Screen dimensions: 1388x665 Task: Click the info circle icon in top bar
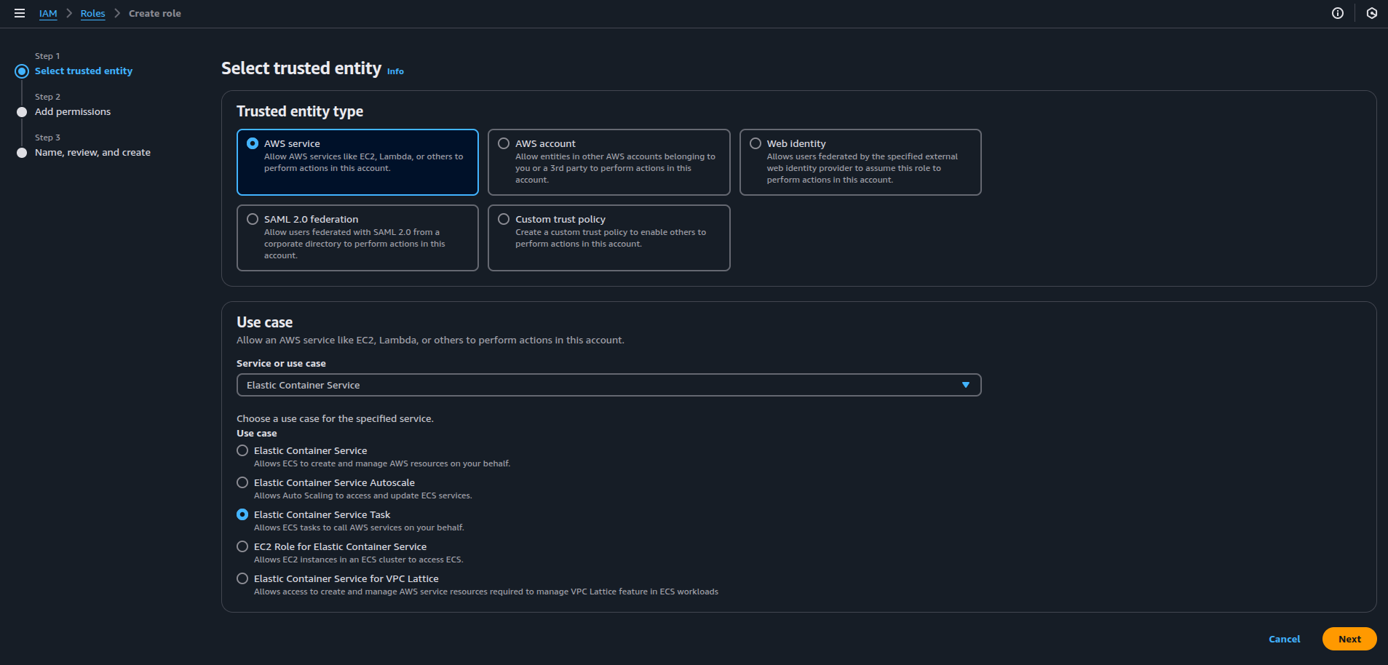click(x=1337, y=13)
